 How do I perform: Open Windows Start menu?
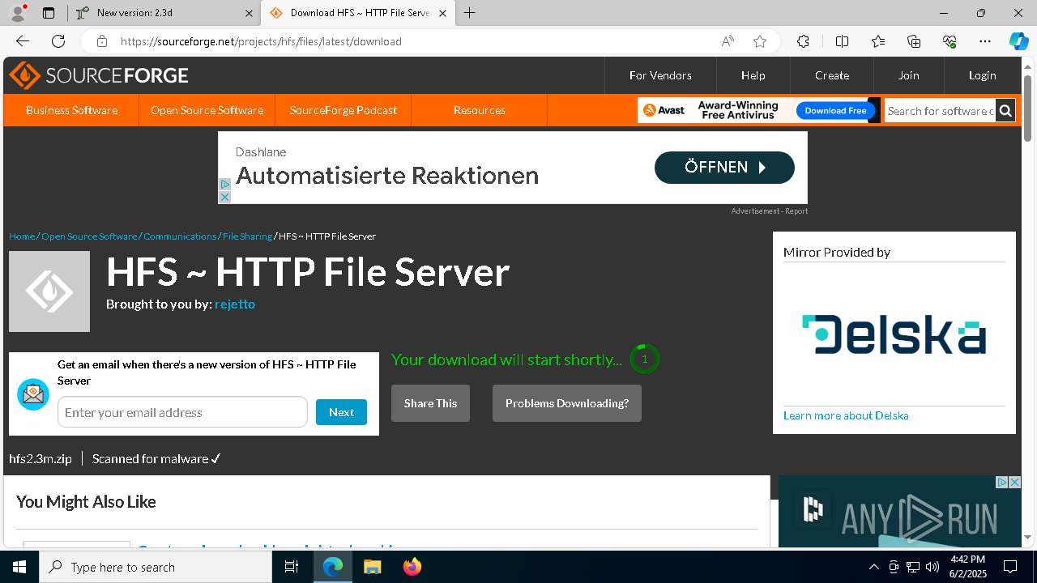click(19, 567)
